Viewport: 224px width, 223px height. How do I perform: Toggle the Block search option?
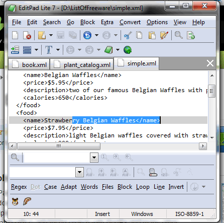pyautogui.click(x=125, y=187)
